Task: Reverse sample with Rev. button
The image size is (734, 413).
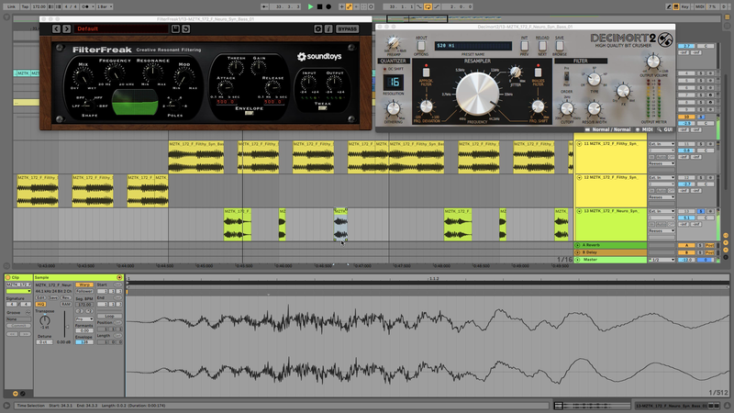Action: coord(66,297)
